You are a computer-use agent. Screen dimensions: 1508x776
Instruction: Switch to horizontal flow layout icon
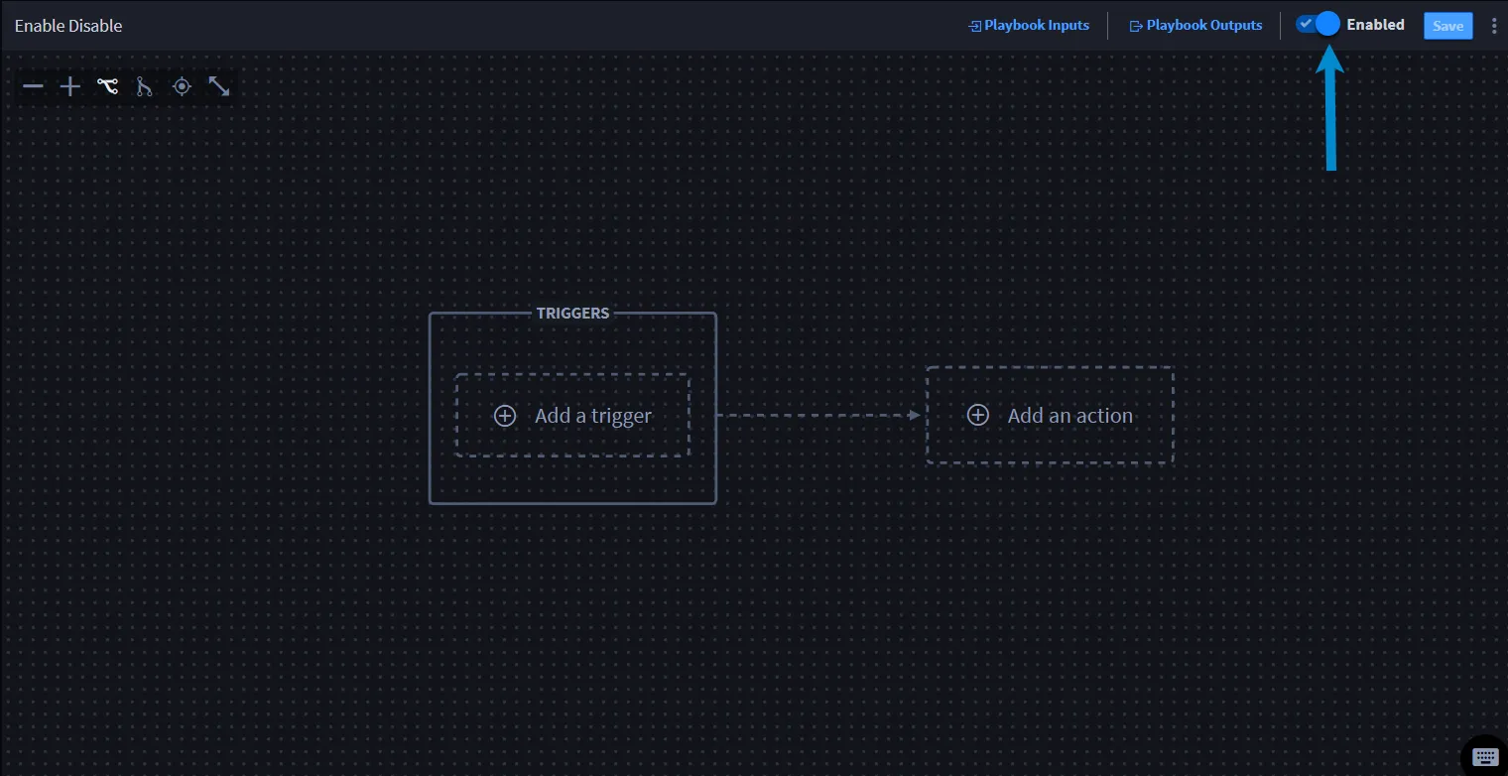[x=107, y=86]
